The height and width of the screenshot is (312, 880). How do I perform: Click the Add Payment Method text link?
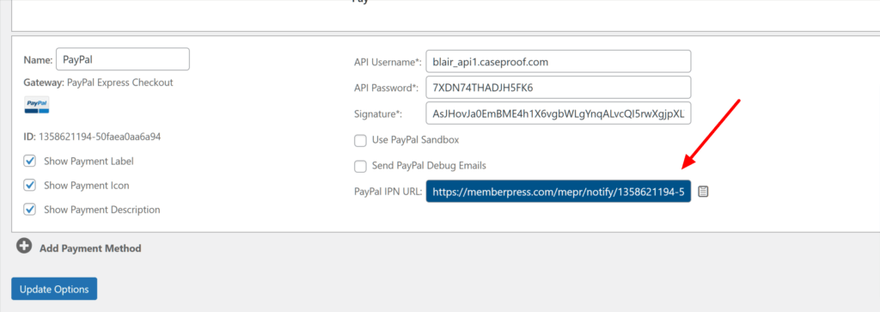pyautogui.click(x=90, y=248)
